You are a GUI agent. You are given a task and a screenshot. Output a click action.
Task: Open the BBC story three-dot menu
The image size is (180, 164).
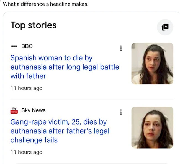pyautogui.click(x=121, y=48)
